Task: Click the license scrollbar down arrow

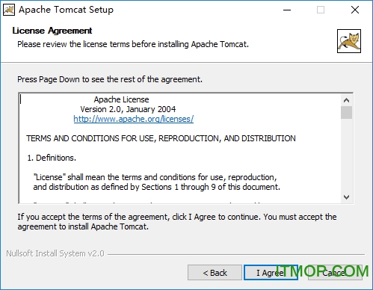Action: tap(346, 197)
